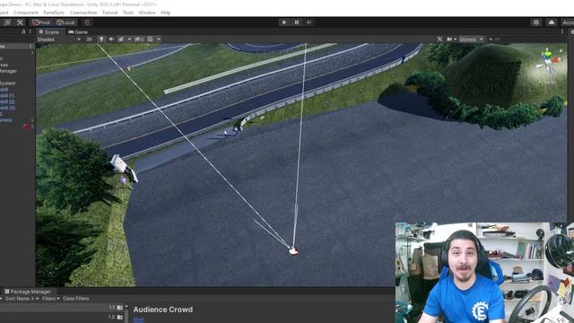
Task: Toggle scene audio speaker icon
Action: (111, 39)
